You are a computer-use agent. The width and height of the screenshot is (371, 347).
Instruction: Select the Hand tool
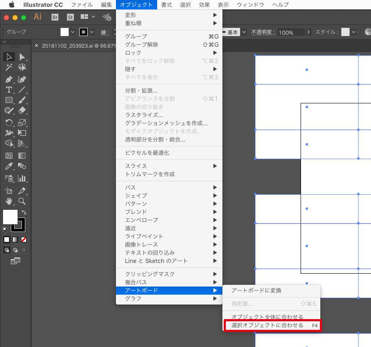(9, 201)
